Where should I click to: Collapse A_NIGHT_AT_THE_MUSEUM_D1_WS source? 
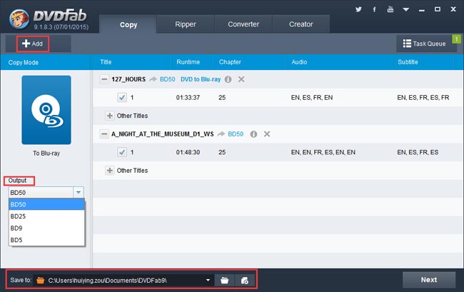click(104, 134)
